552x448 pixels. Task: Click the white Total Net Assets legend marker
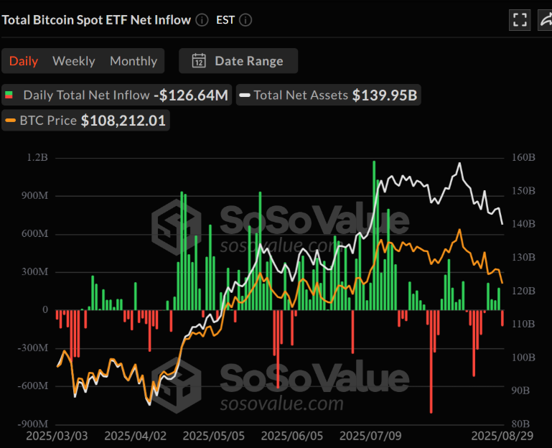[245, 95]
